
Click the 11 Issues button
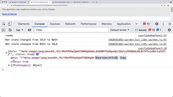point(148,30)
